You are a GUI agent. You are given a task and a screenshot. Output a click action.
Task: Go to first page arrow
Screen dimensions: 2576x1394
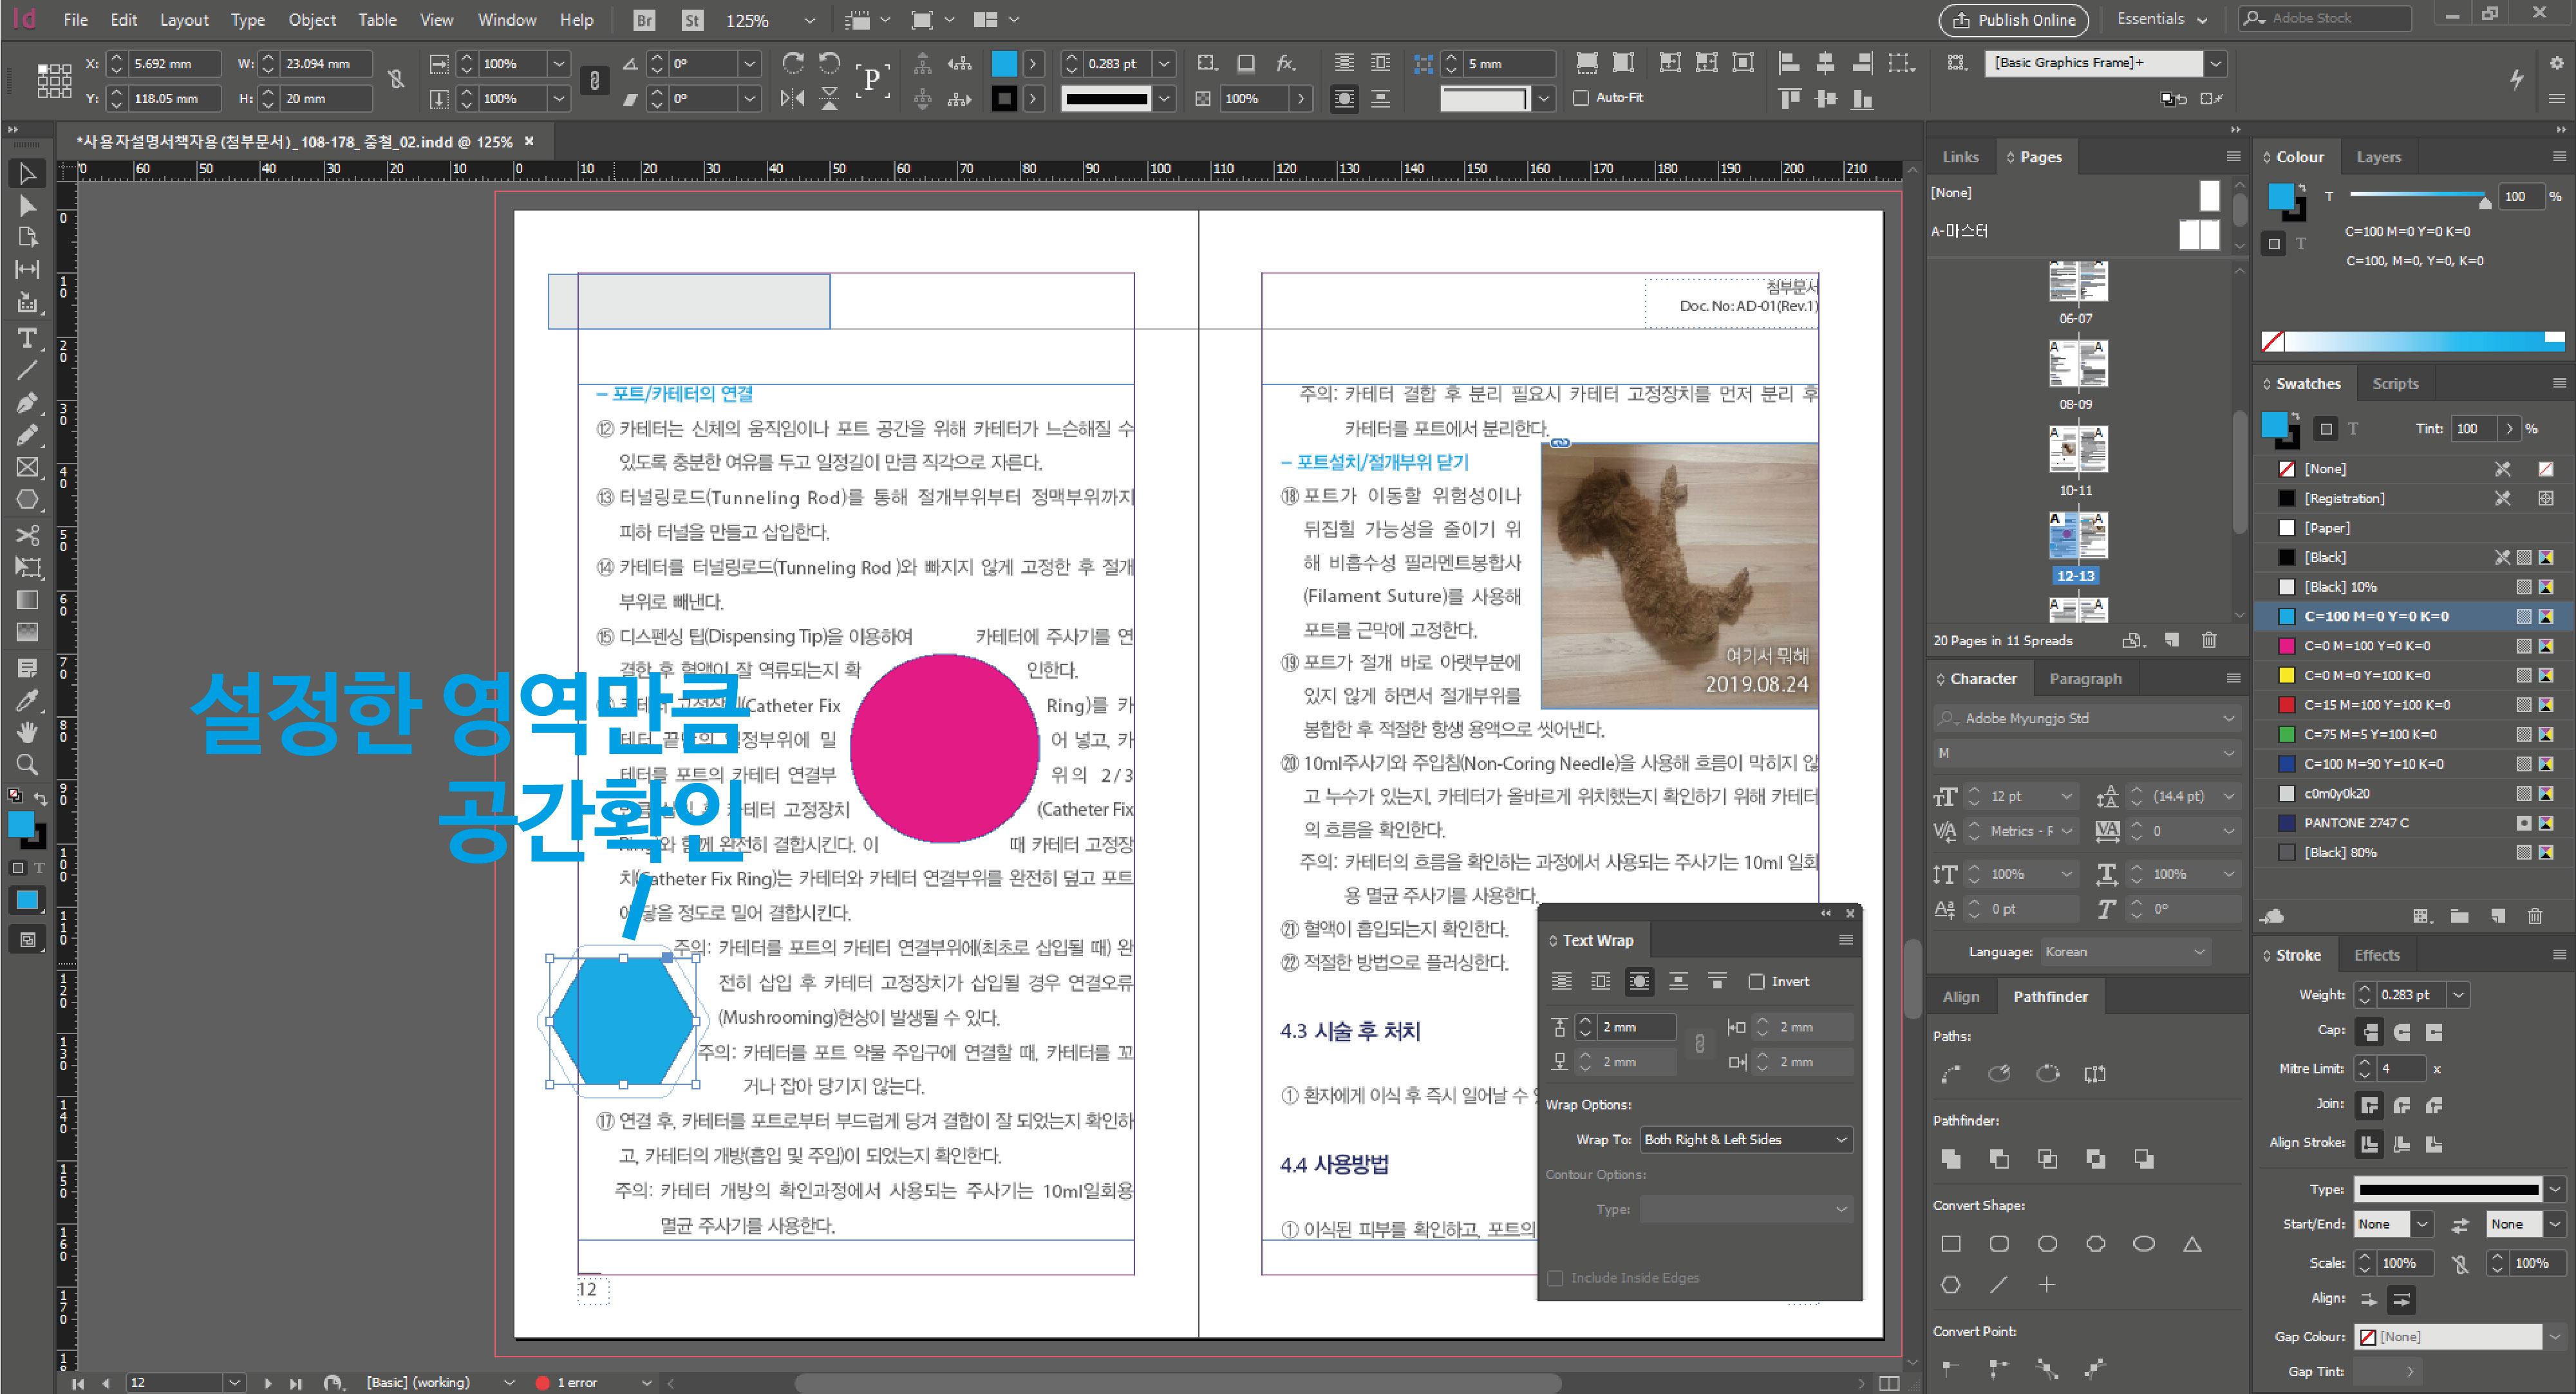click(78, 1383)
